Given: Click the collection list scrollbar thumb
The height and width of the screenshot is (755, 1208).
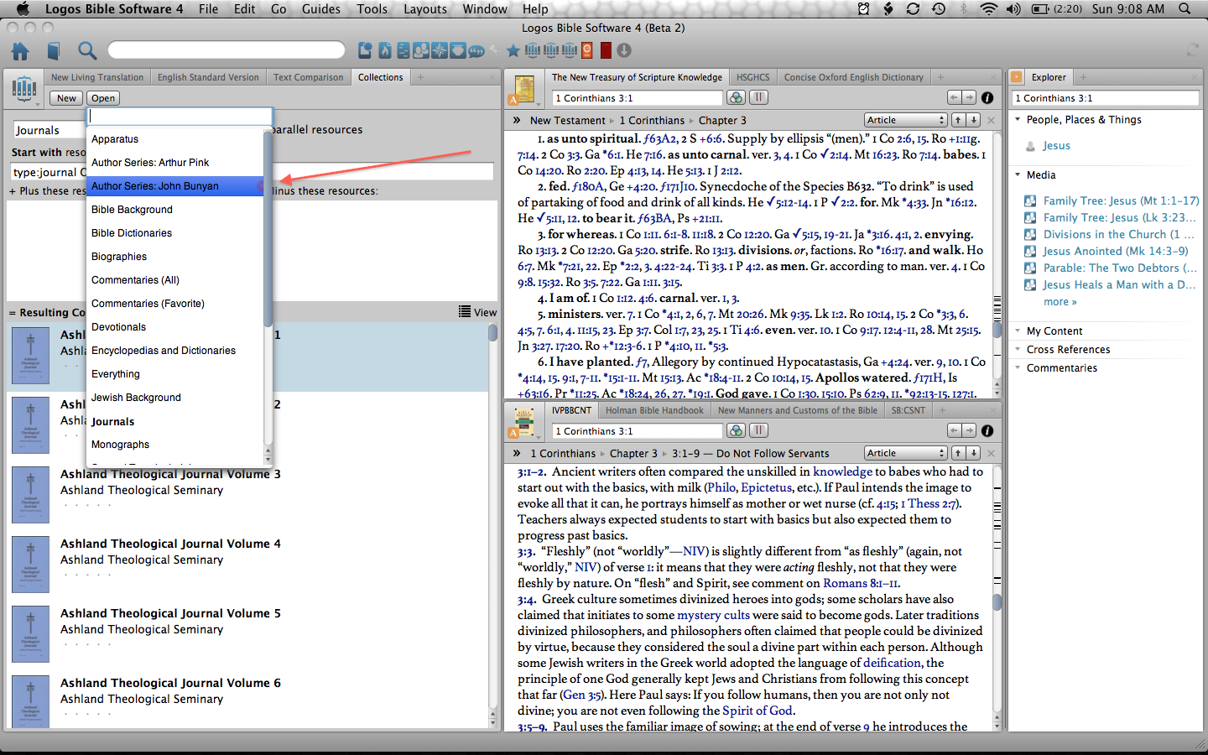Looking at the screenshot, I should pyautogui.click(x=493, y=332).
